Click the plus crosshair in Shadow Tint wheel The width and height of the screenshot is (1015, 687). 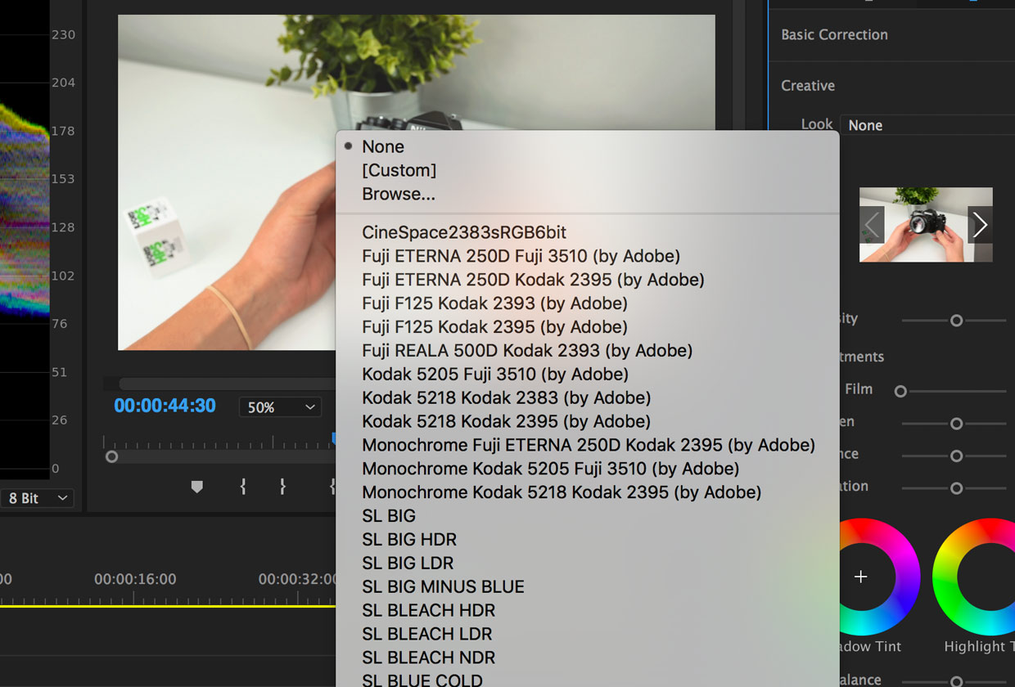(860, 577)
